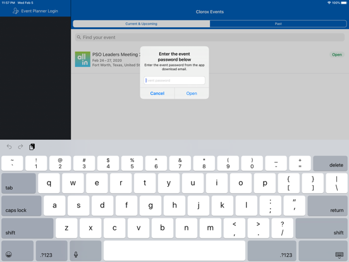Switch to right .?123 symbols keyboard
Viewport: 349px width, 262px height.
(272, 251)
